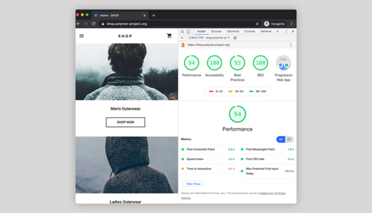Toggle device toolbar in DevTools
Image resolution: width=372 pixels, height=213 pixels.
pyautogui.click(x=188, y=31)
